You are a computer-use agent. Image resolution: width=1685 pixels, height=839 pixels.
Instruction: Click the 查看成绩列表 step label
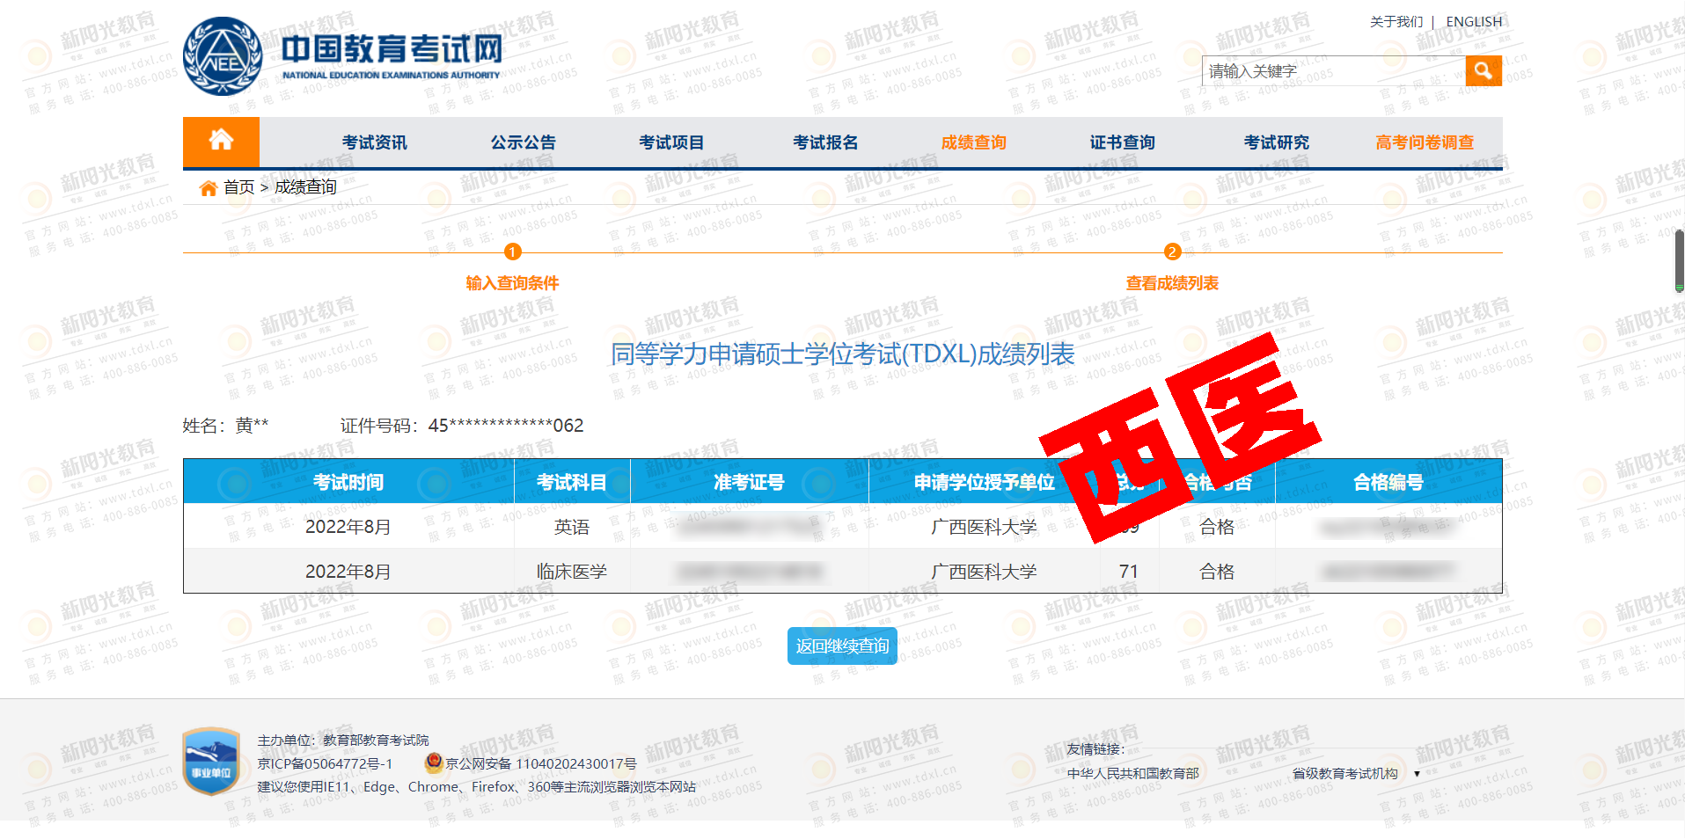(1172, 283)
